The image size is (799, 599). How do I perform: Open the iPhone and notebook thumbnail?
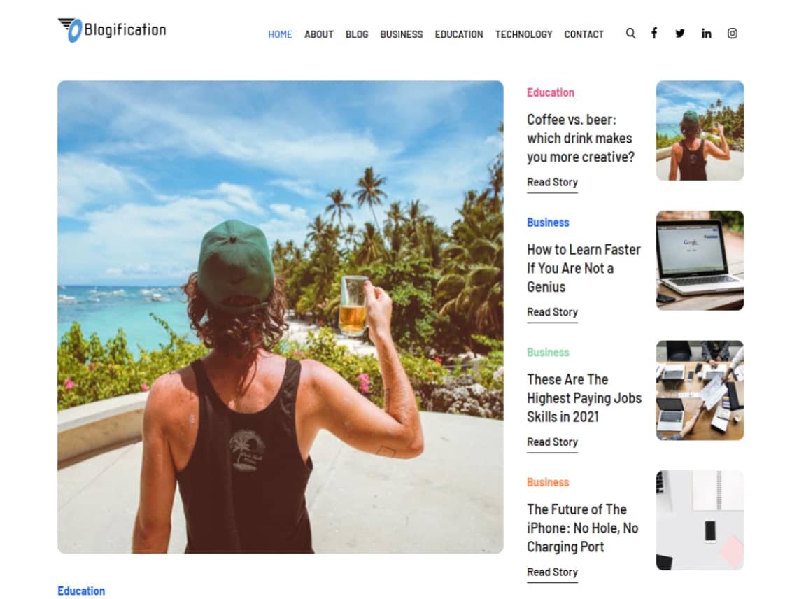pyautogui.click(x=700, y=521)
